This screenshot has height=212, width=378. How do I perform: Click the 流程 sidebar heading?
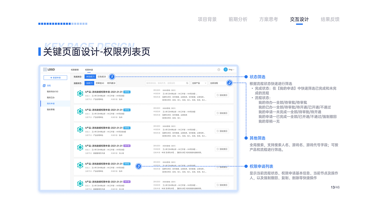tap(49, 85)
